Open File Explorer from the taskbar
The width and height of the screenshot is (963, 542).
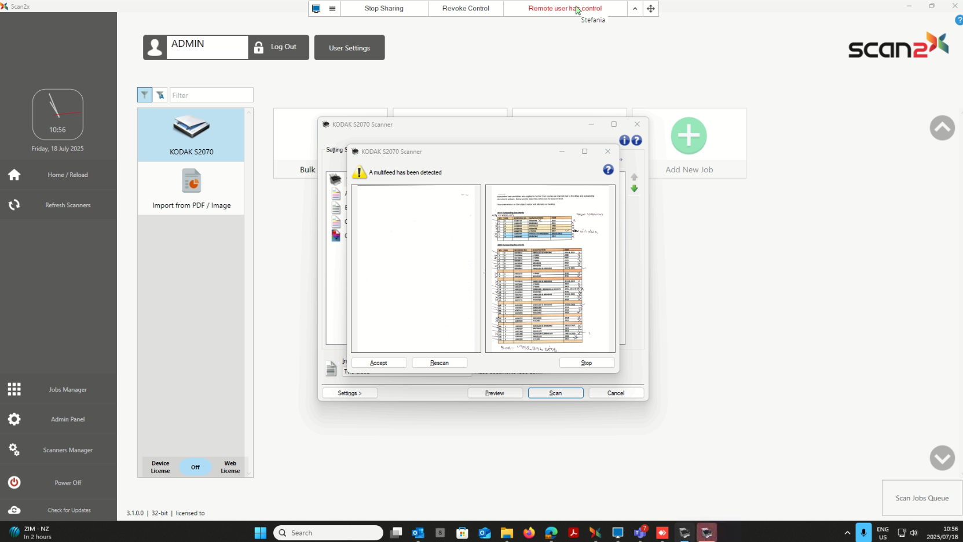click(507, 533)
